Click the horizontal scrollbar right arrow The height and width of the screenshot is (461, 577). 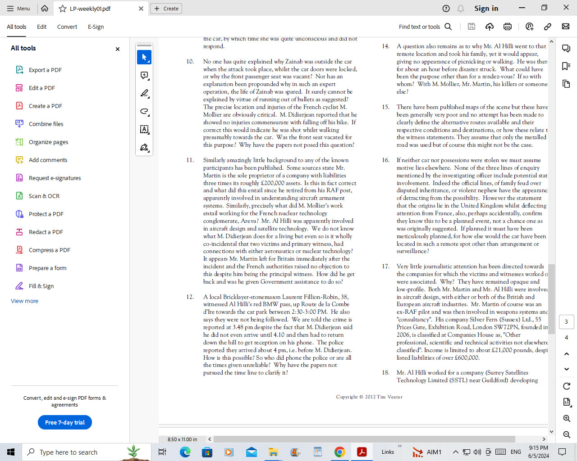pos(544,439)
